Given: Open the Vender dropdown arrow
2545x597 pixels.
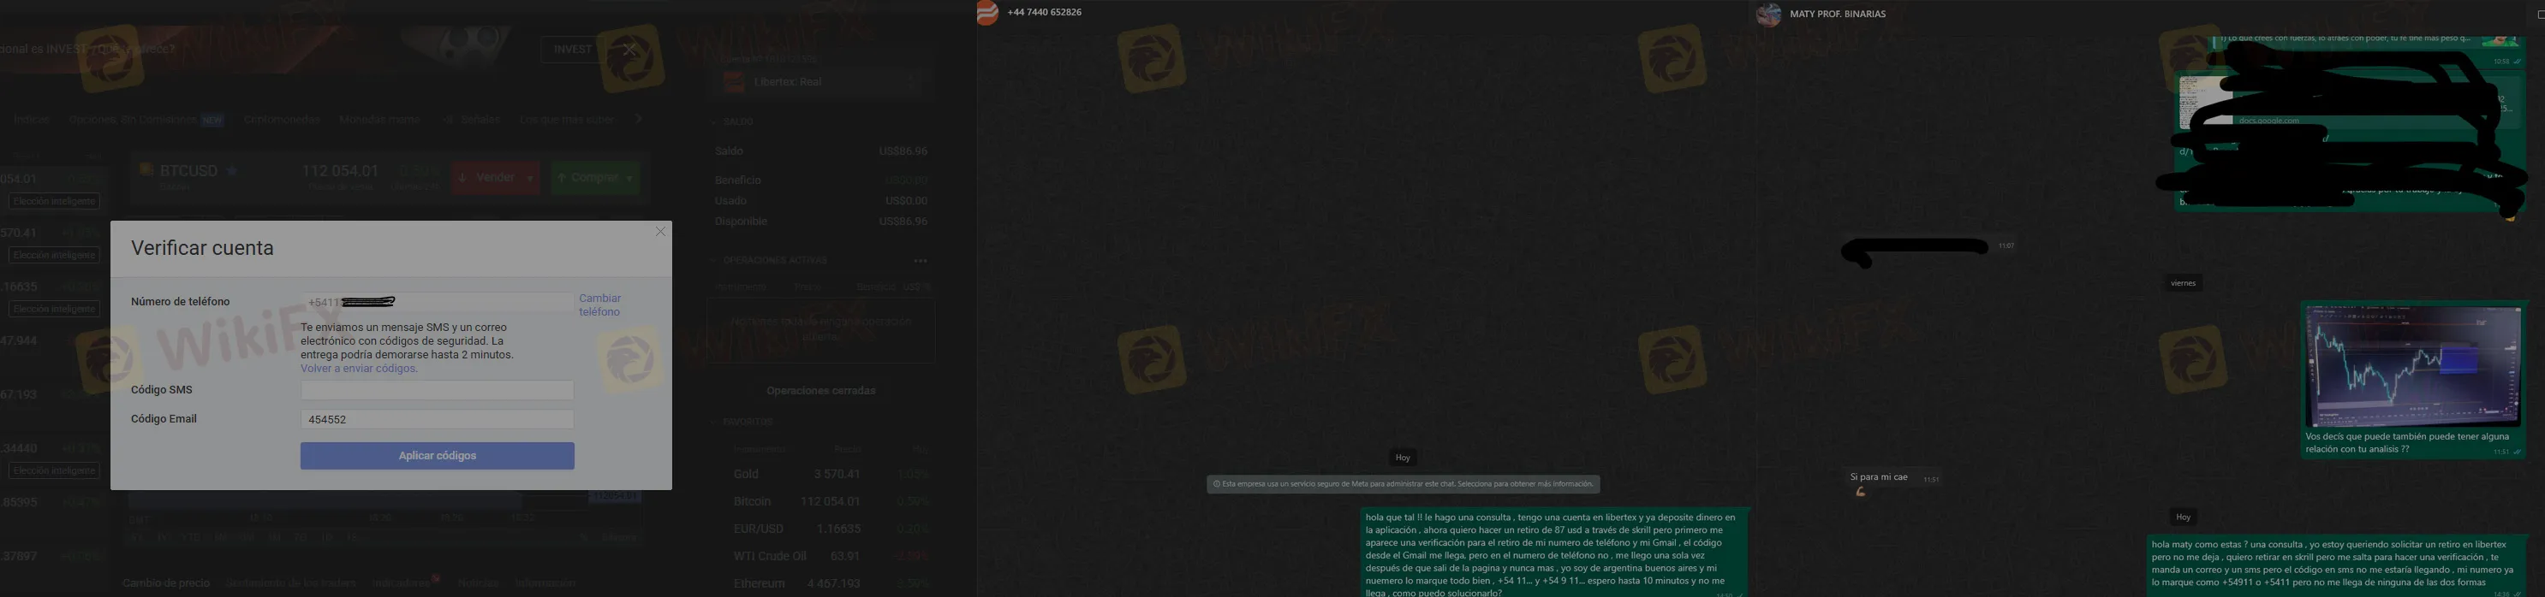Looking at the screenshot, I should (531, 179).
